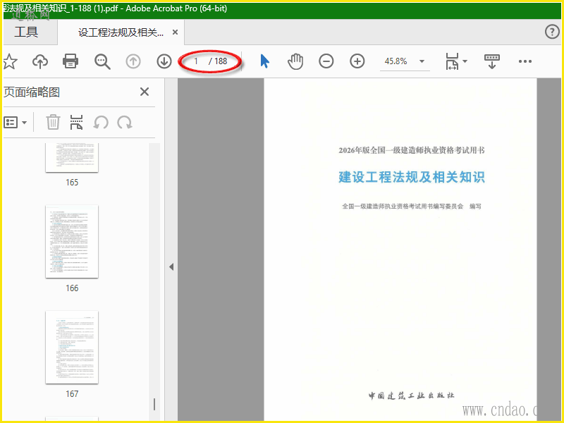Click the scrolling page display icon

click(x=491, y=61)
